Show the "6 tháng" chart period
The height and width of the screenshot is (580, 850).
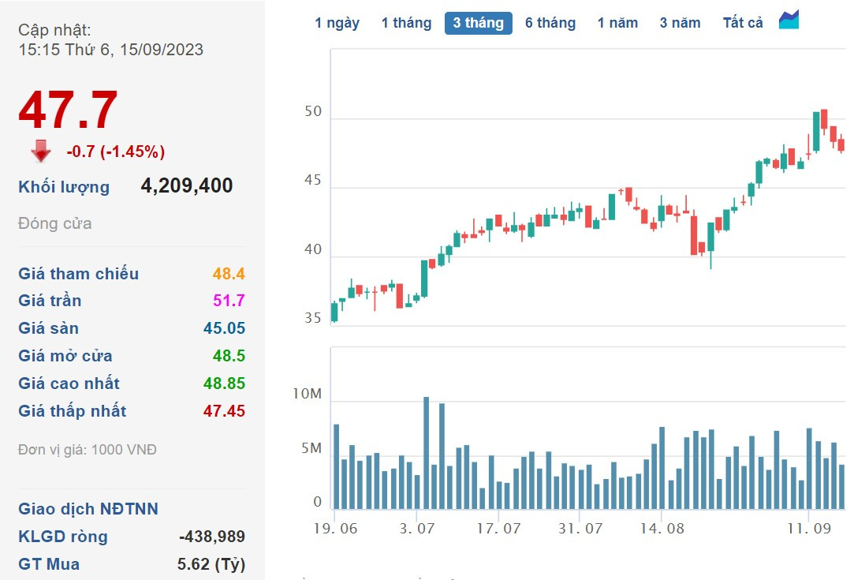click(550, 23)
